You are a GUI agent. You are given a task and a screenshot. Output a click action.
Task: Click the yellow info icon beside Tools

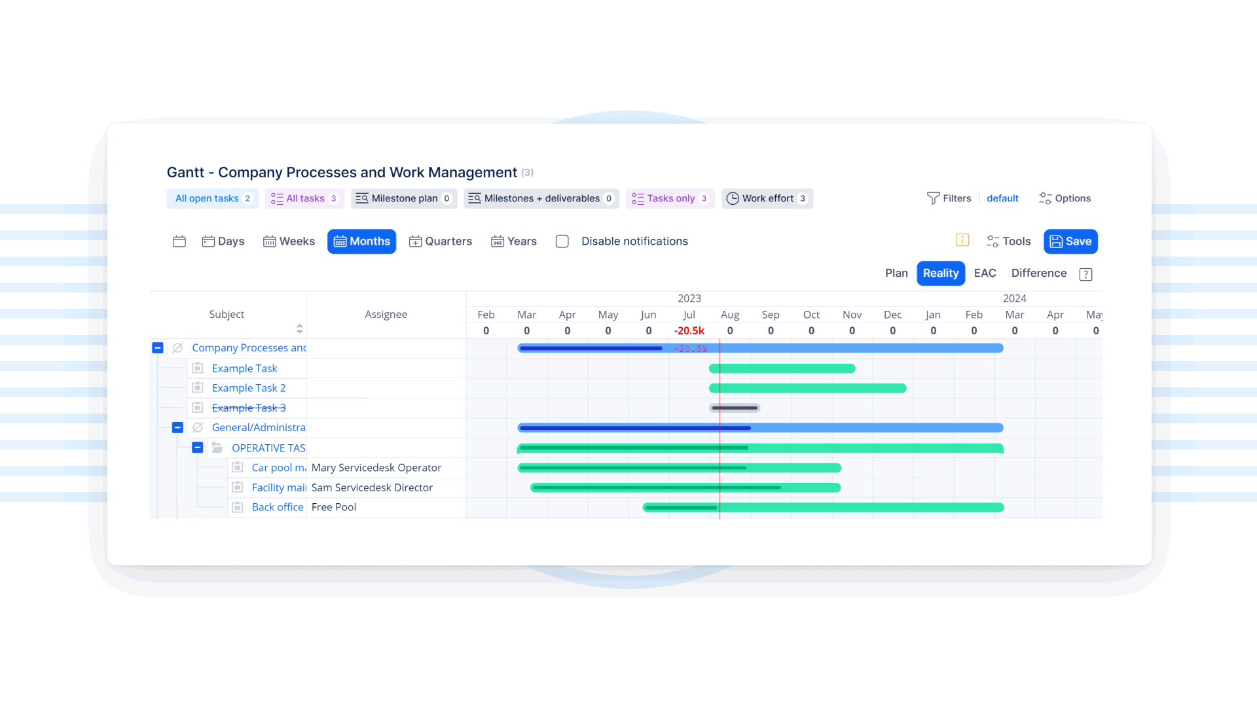point(962,240)
